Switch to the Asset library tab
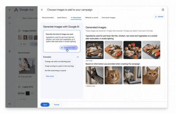Image resolution: width=176 pixels, height=113 pixels. (62, 18)
